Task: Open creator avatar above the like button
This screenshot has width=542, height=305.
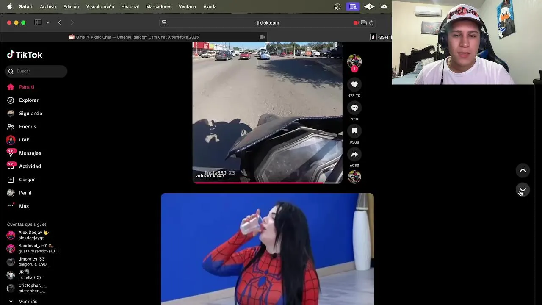Action: 354,61
